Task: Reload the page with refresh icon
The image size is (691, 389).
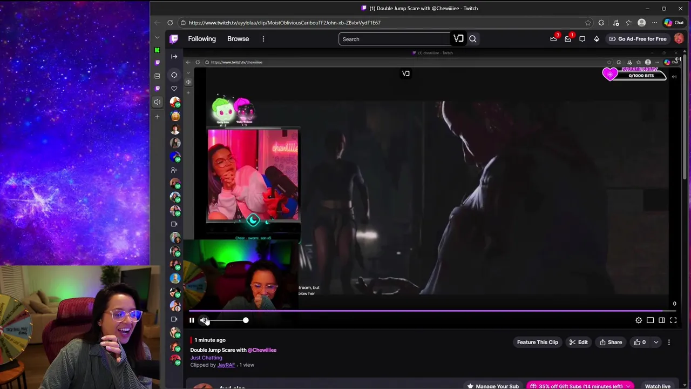Action: [170, 23]
